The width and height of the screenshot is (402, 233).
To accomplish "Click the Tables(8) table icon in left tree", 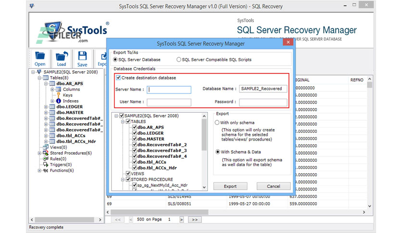I will point(46,78).
